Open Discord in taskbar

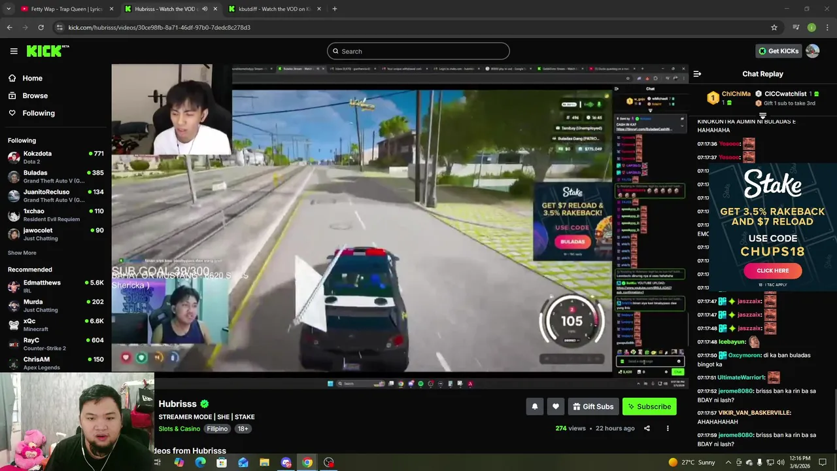click(x=286, y=462)
